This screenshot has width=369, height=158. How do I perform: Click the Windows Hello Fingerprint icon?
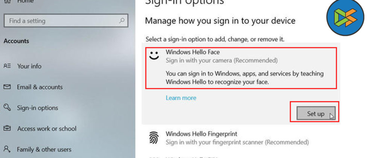click(153, 138)
